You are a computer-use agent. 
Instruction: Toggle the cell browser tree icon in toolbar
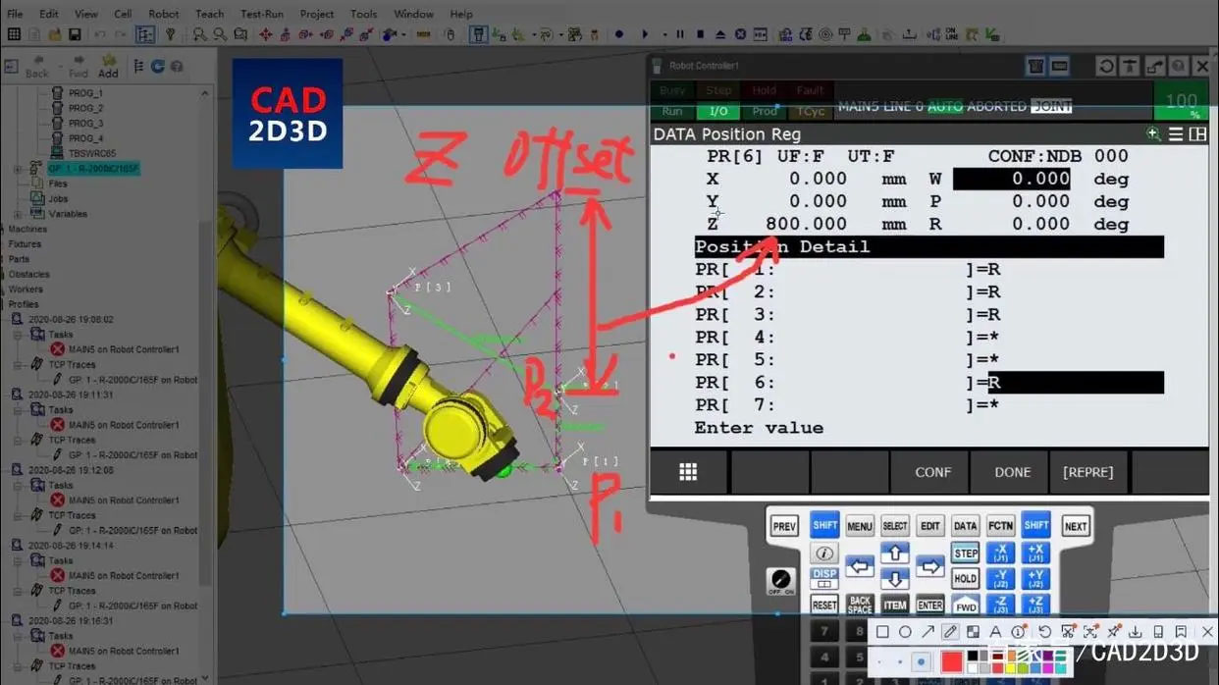coord(145,34)
